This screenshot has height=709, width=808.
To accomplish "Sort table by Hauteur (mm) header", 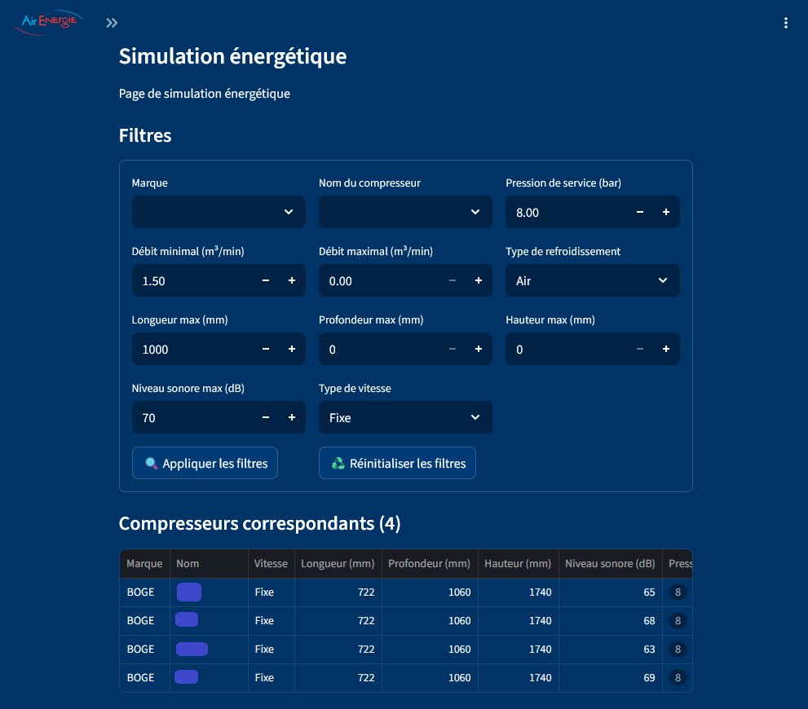I will [518, 563].
